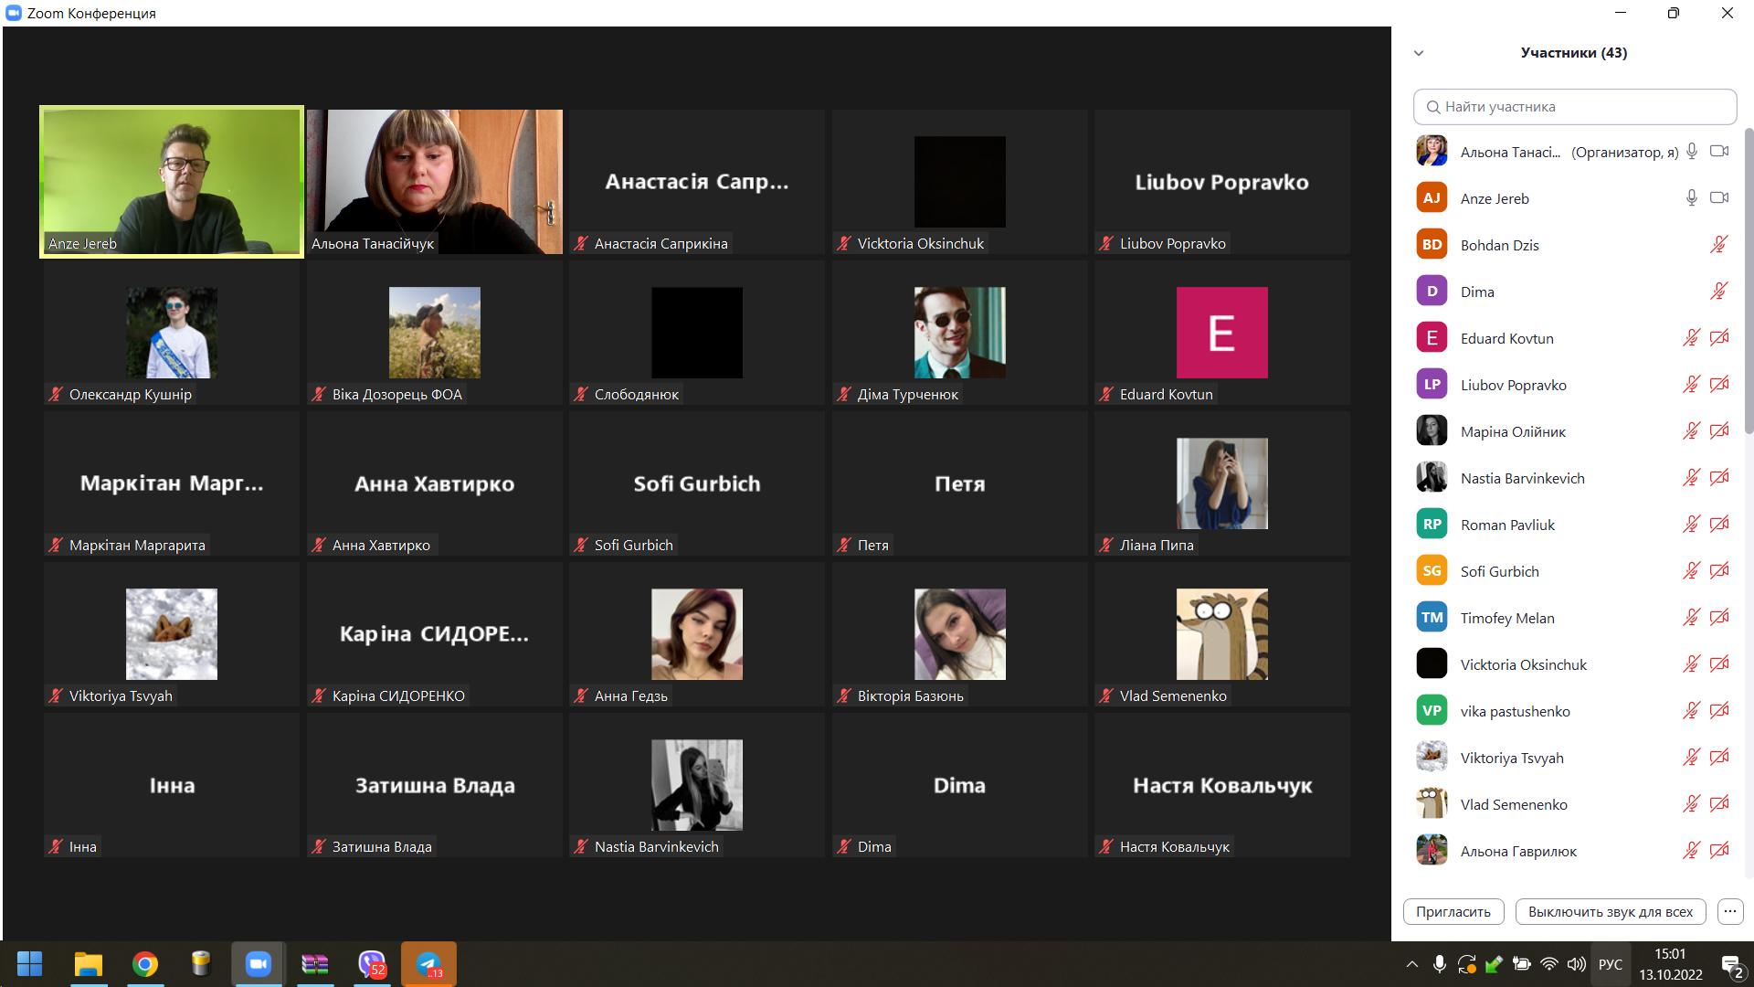
Task: Click the Пригласить button
Action: [1453, 911]
